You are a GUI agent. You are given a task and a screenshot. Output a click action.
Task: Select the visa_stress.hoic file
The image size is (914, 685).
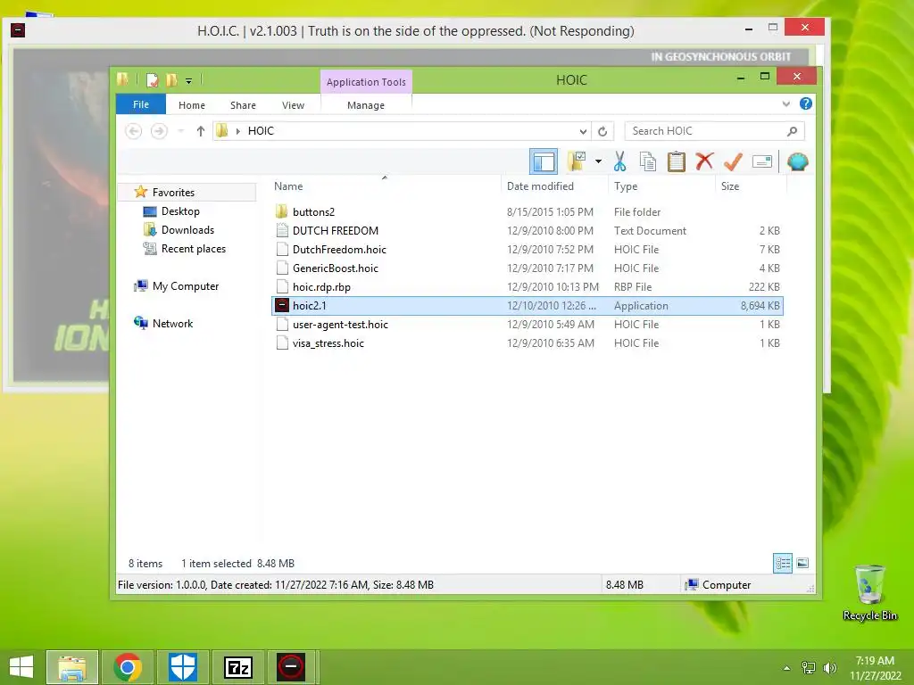pos(527,343)
